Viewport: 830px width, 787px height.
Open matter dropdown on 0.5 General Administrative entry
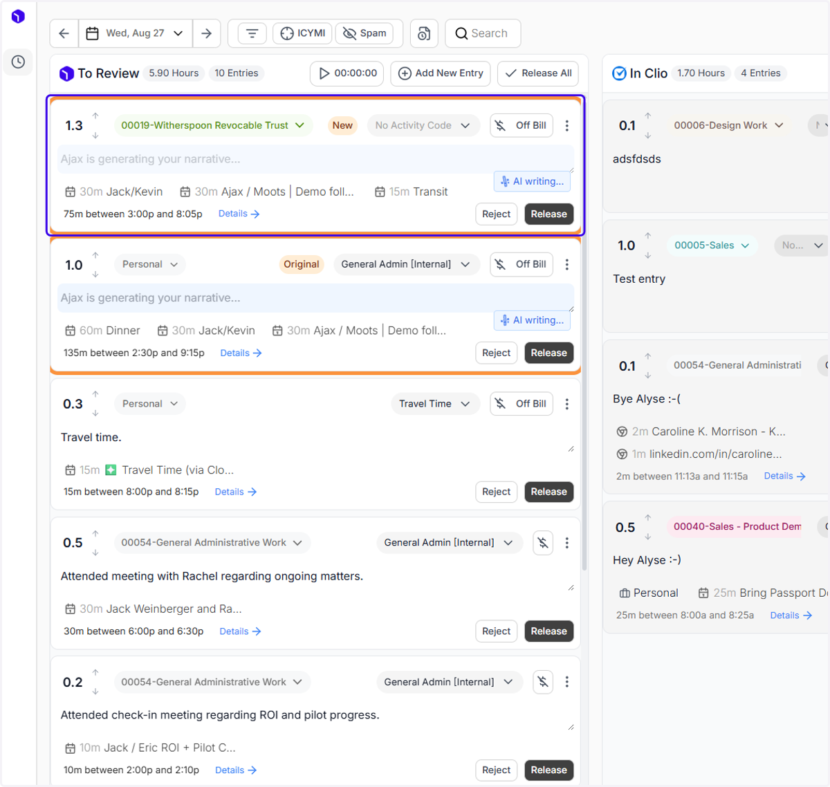[212, 543]
